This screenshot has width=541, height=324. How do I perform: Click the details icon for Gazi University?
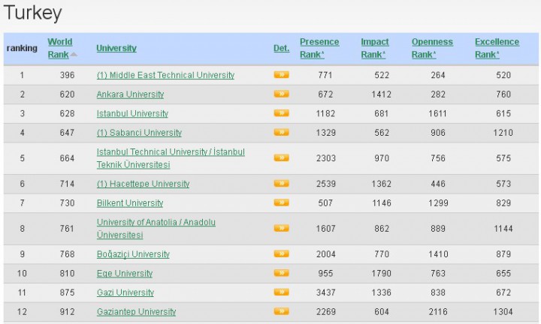281,292
